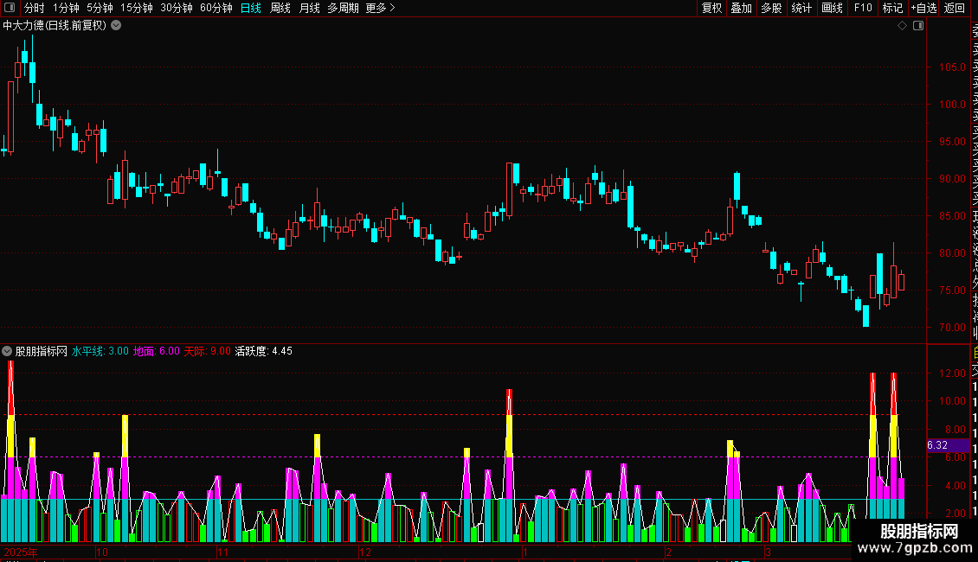Switch to 月线 monthly chart

(309, 8)
